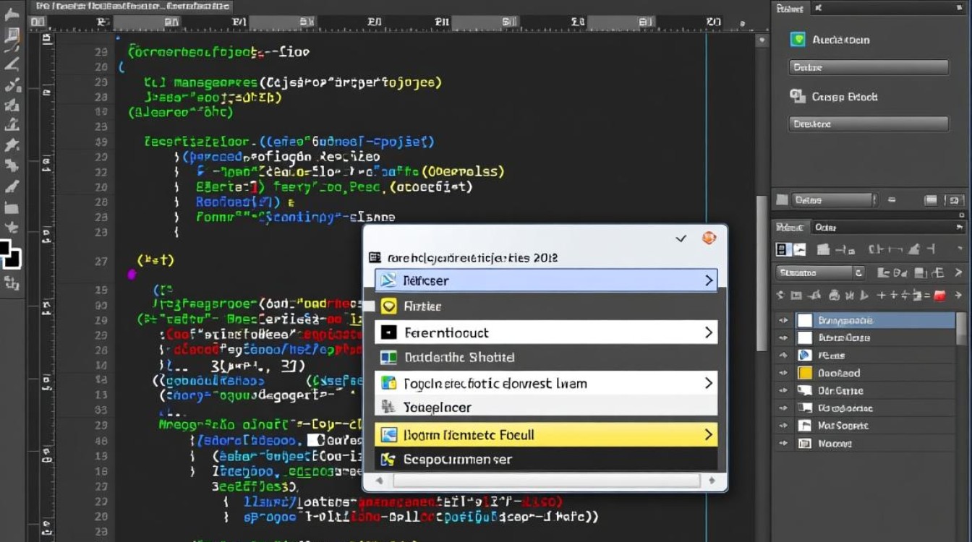Click the popup's horizontal scrollbar track
This screenshot has width=972, height=542.
tap(546, 481)
